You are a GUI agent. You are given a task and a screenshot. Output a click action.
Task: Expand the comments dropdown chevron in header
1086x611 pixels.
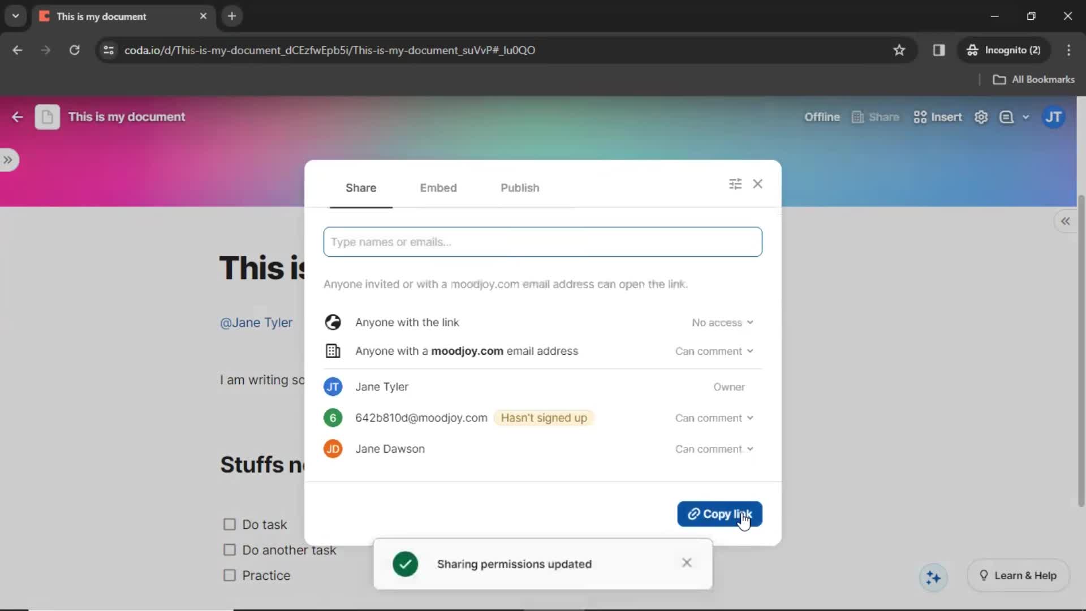point(1025,117)
